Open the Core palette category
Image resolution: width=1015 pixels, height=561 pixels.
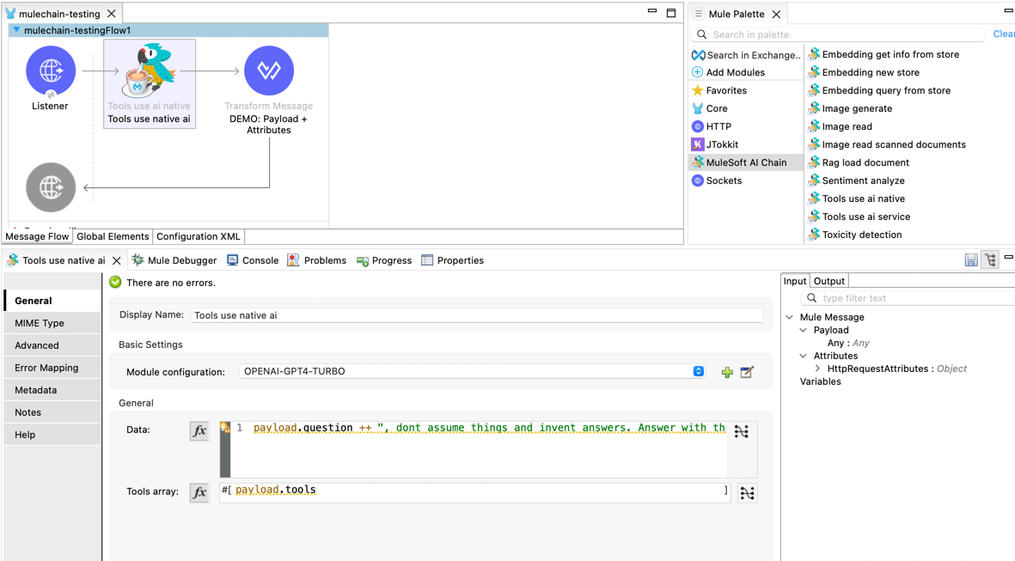point(709,109)
